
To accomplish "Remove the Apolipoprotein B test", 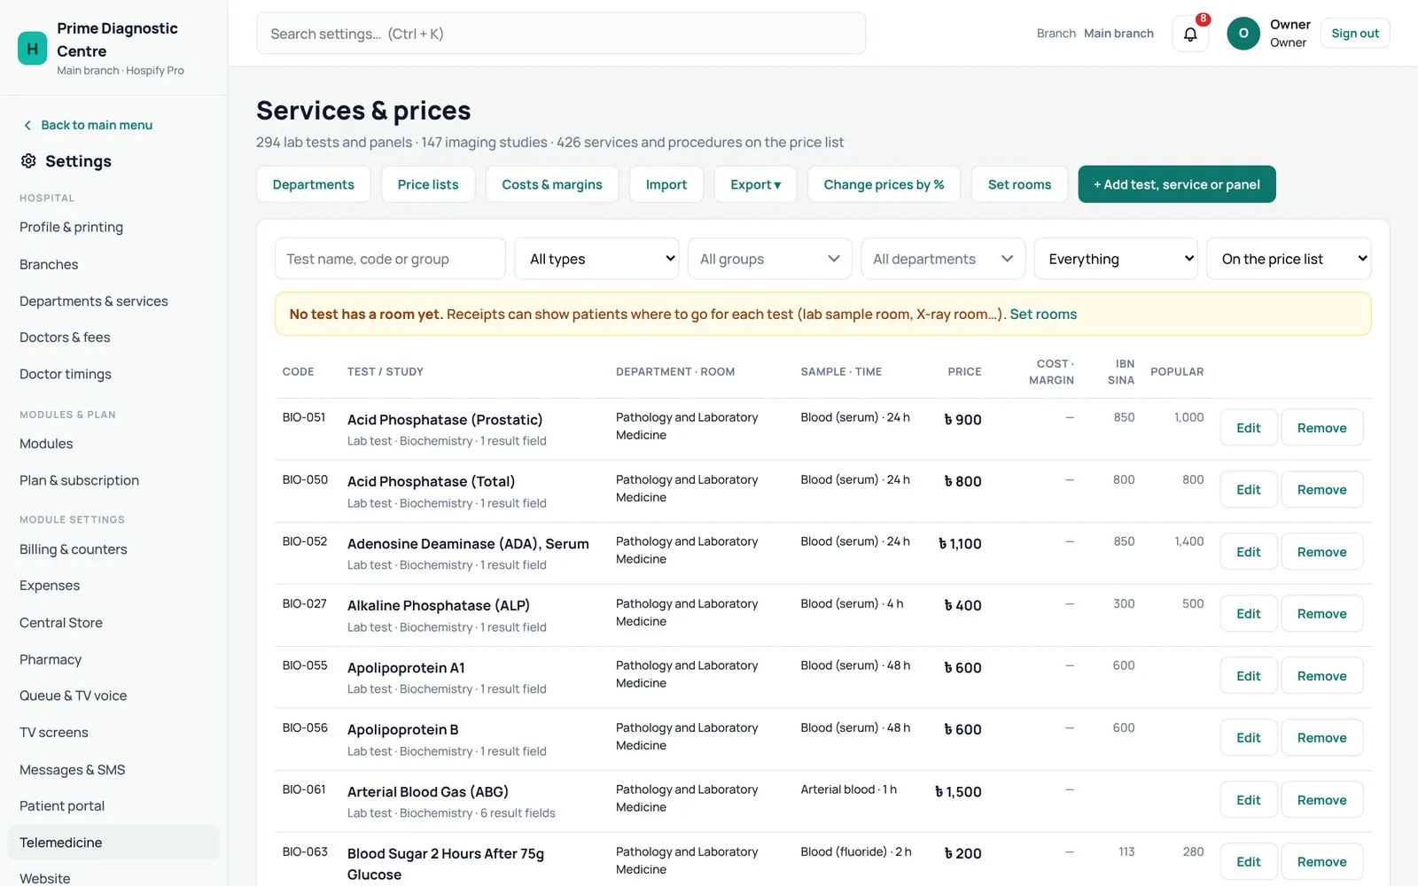I will pos(1321,738).
